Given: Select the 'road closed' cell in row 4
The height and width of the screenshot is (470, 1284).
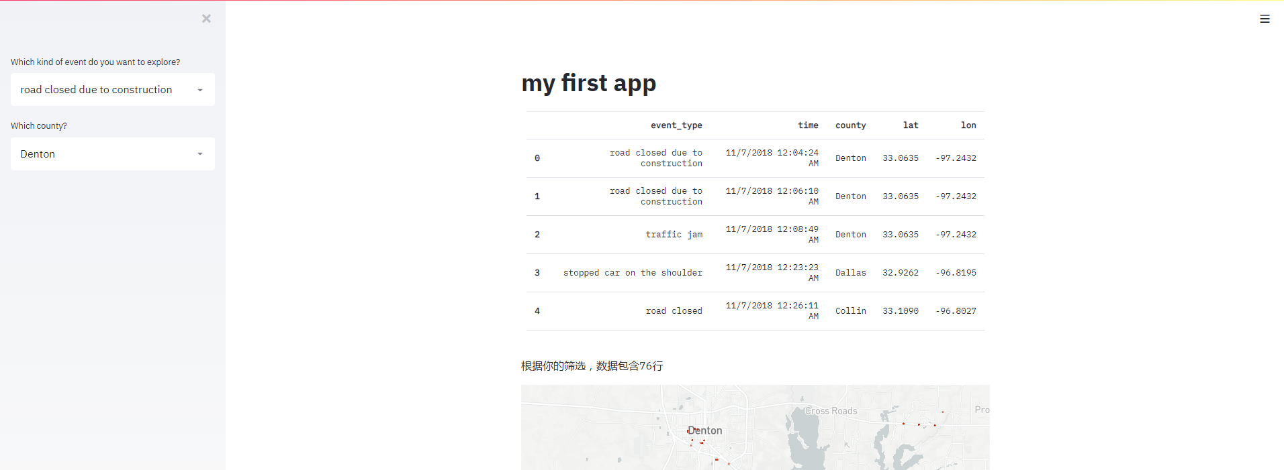Looking at the screenshot, I should 674,311.
